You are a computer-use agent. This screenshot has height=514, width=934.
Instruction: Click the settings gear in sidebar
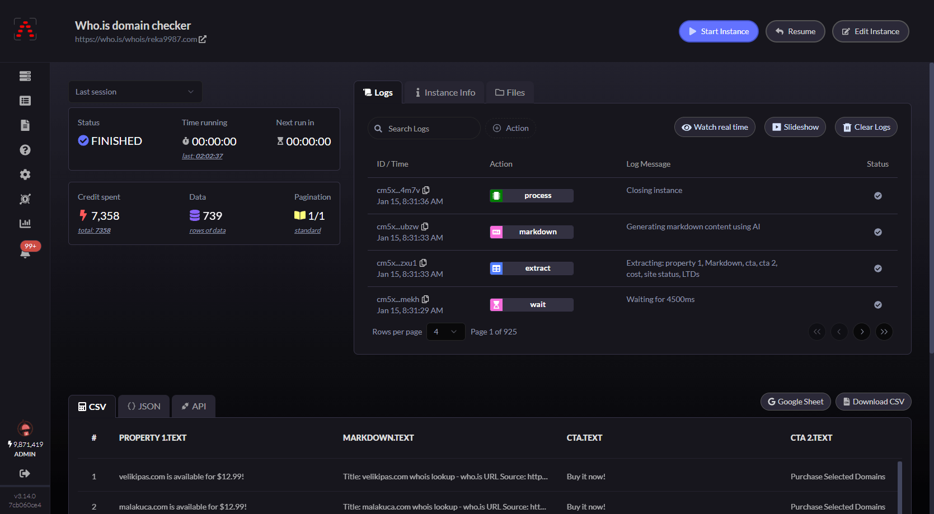(25, 175)
